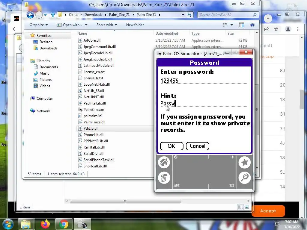Viewport: 307px width, 230px height.
Task: Click the browser share page icon
Action: click(267, 29)
